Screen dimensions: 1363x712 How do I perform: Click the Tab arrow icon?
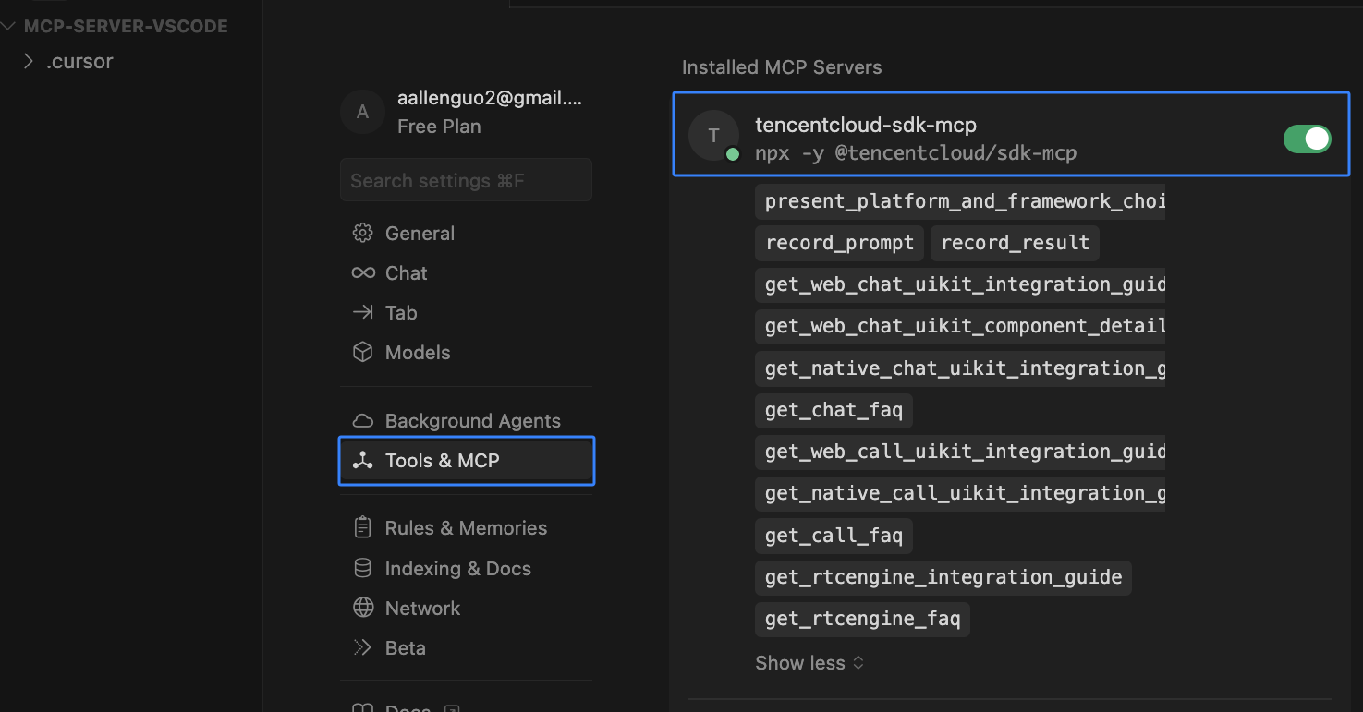362,312
